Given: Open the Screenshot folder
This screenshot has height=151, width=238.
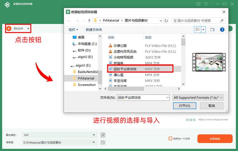Looking at the screenshot, I should pos(84,85).
